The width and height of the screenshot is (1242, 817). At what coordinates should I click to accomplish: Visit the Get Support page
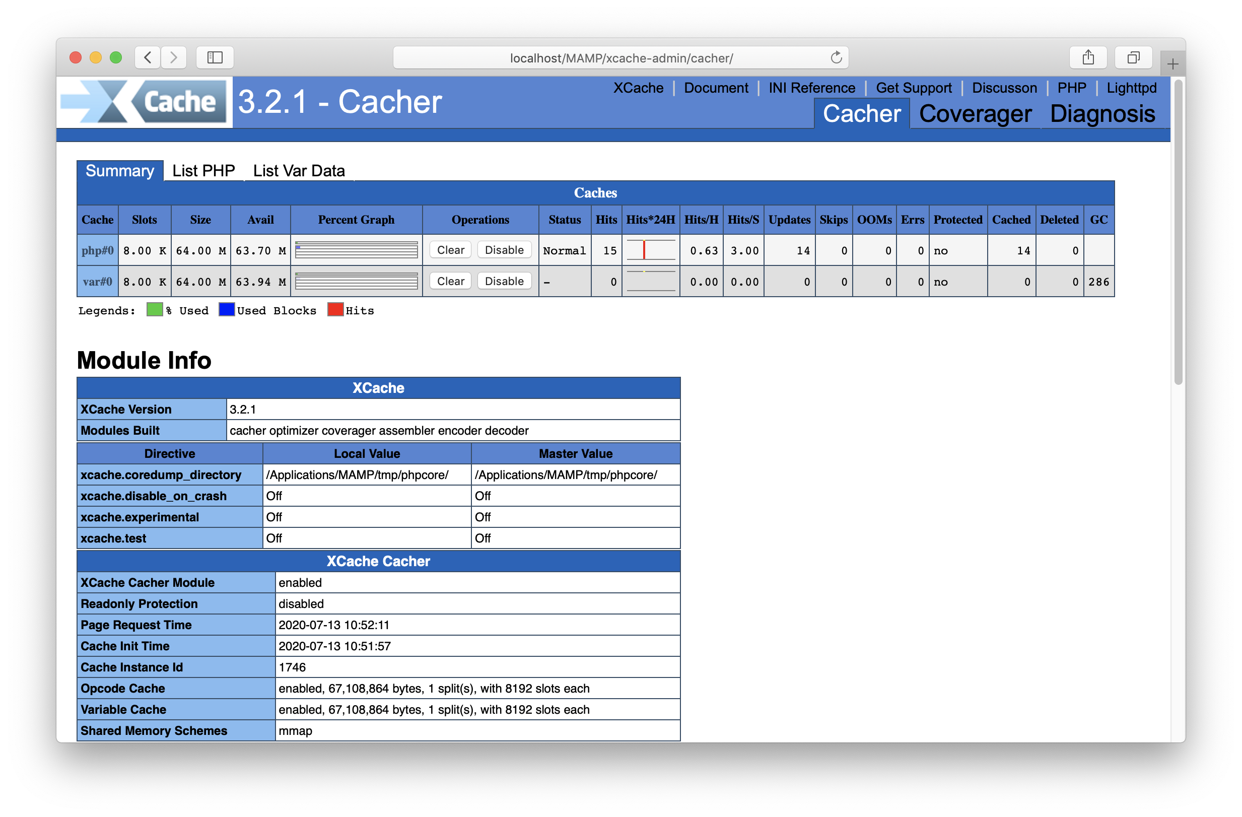pyautogui.click(x=914, y=88)
